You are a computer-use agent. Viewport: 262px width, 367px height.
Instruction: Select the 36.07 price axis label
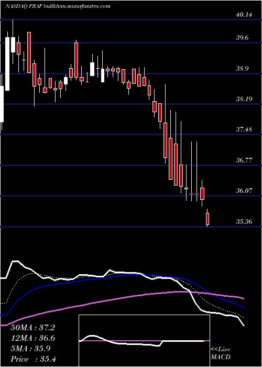pyautogui.click(x=244, y=190)
